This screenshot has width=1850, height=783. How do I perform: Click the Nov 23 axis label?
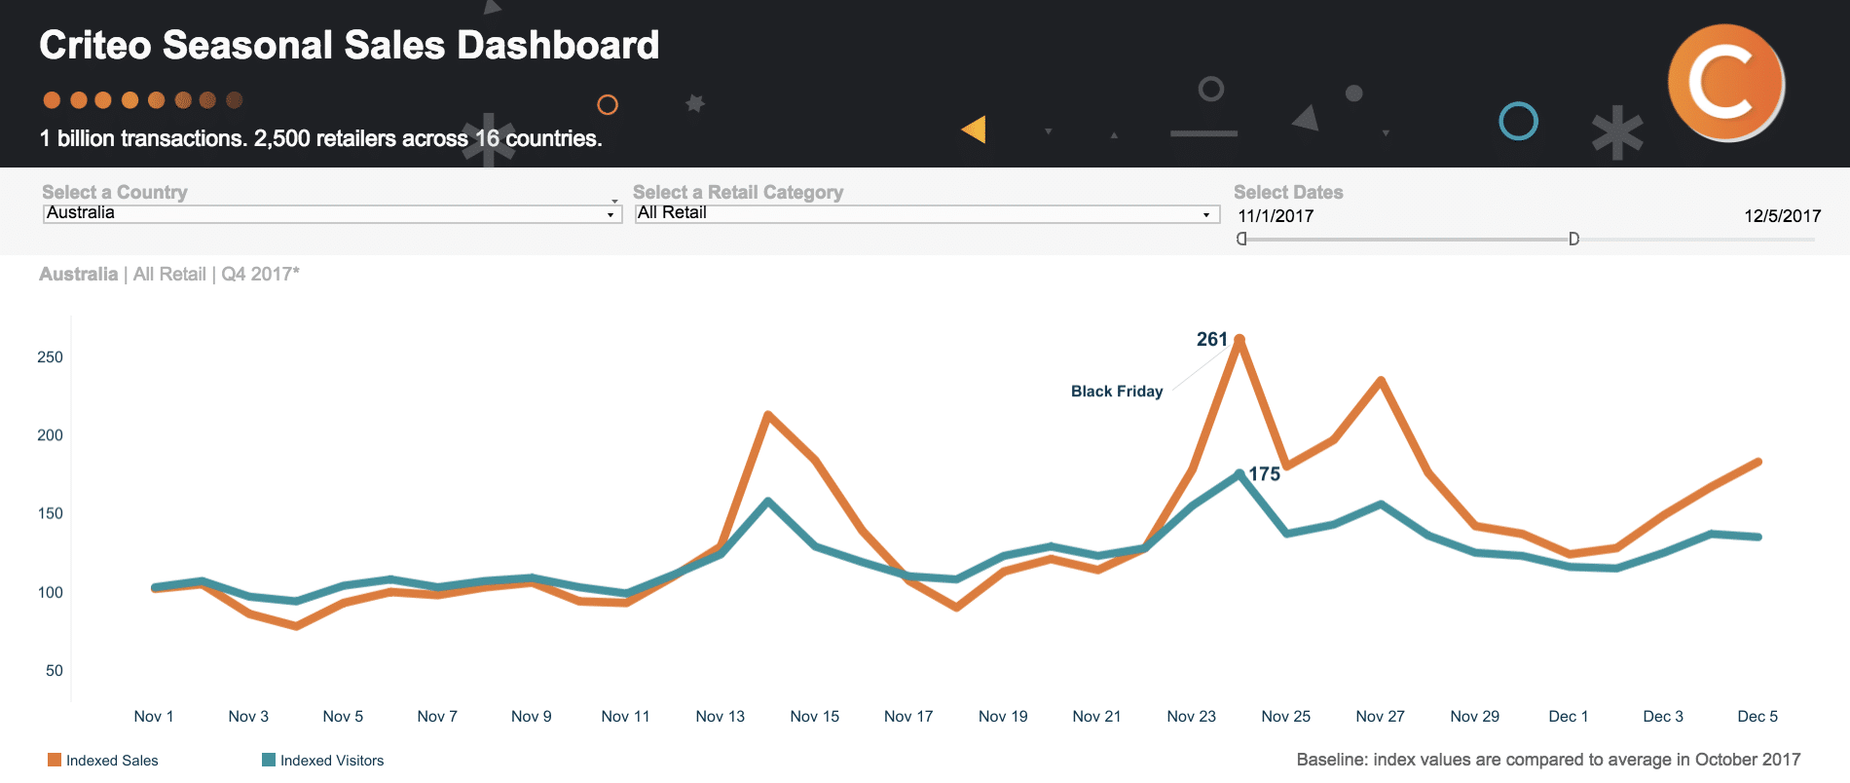click(x=1192, y=717)
